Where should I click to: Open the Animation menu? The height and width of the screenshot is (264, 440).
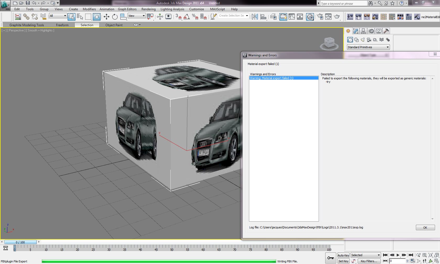point(107,9)
